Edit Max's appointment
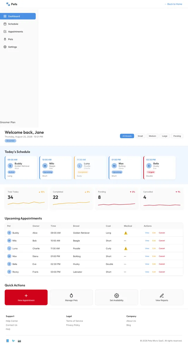This screenshot has width=188, height=346. point(154,256)
